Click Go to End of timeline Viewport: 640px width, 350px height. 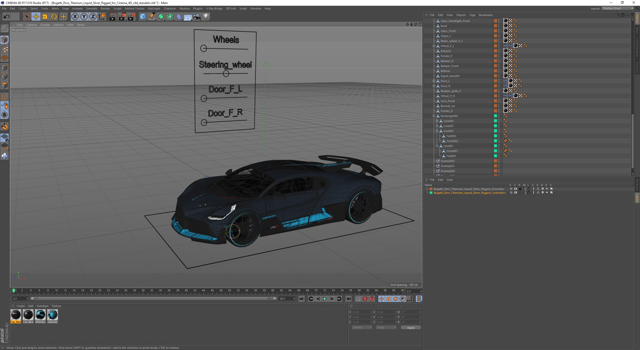[348, 299]
